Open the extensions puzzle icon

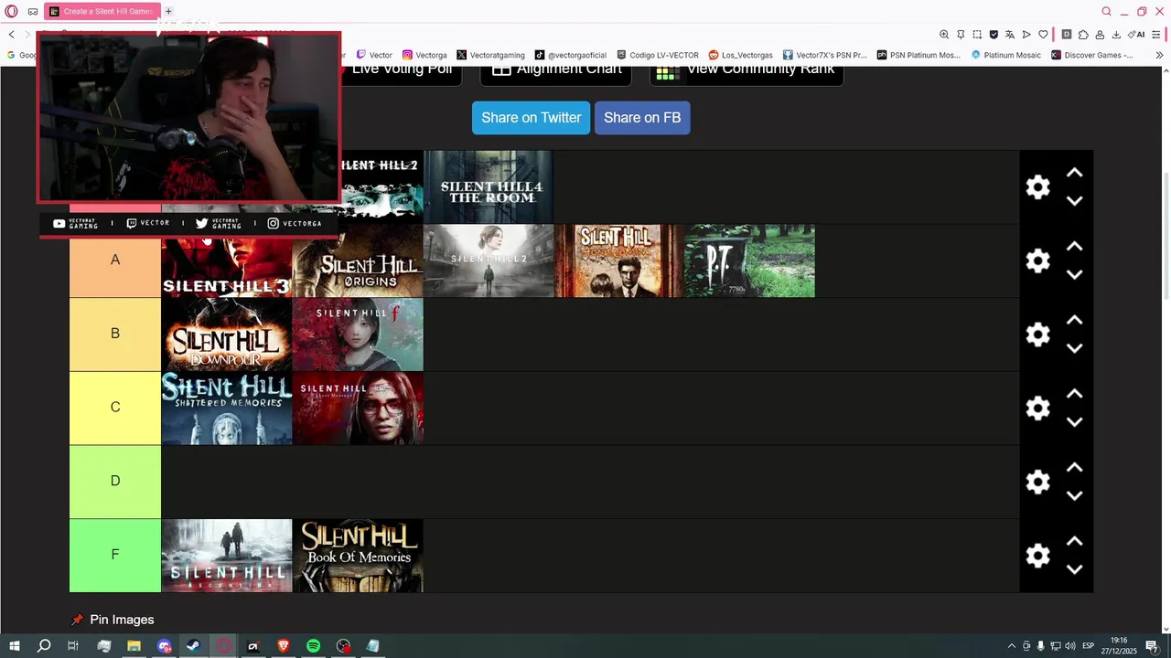[1083, 35]
